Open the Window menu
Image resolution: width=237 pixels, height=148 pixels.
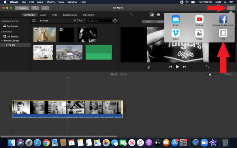[x=72, y=2]
